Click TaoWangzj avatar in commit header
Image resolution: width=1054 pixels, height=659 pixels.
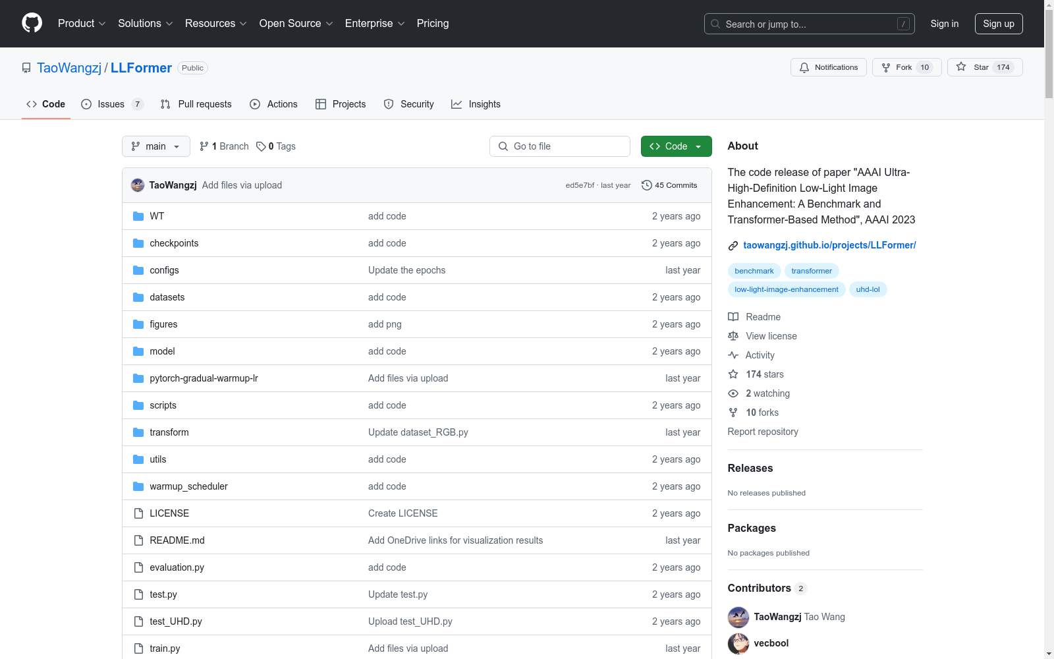click(x=138, y=185)
